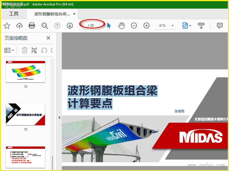Select the 波形钢腹板组合梁 document tab
Screen dimensions: 229x171
click(x=52, y=14)
